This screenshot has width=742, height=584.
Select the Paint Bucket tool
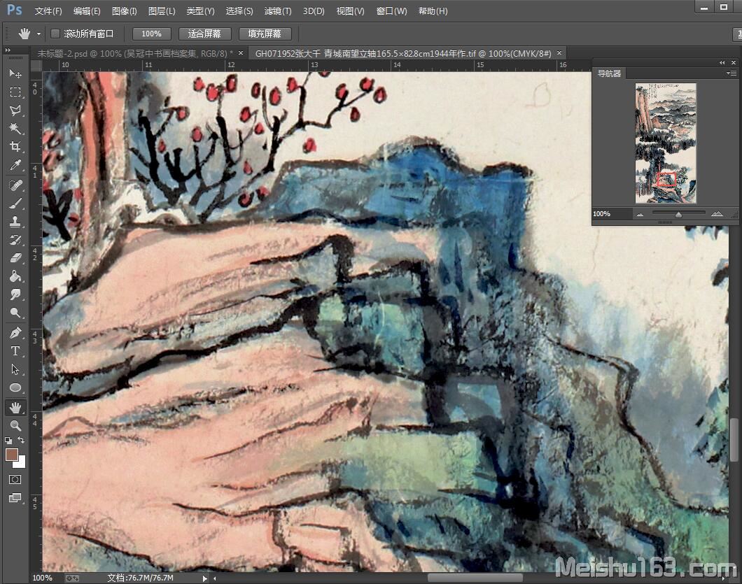pyautogui.click(x=15, y=276)
